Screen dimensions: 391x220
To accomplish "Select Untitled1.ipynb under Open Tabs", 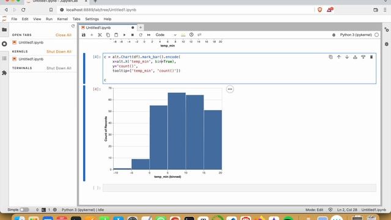I will [x=31, y=42].
